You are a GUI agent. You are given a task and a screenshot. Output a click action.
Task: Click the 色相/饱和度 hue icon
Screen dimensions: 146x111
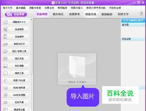click(6, 88)
